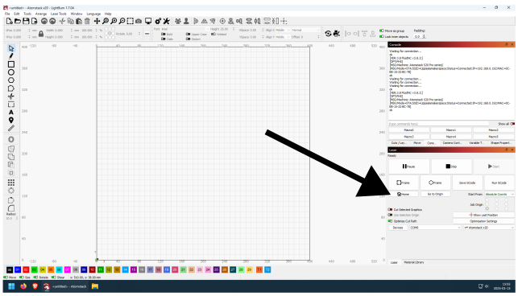Select the Polygon hexagon tool
The height and width of the screenshot is (296, 518).
click(11, 80)
